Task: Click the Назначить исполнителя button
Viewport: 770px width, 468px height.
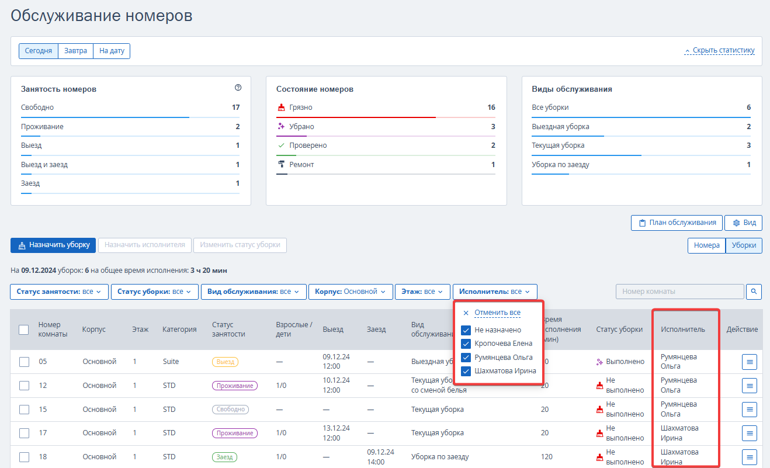Action: tap(145, 245)
